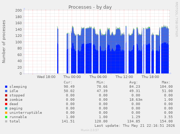Viewport: 180px width, 134px height.
Task: Click the 'Thu 12:00' time axis label
Action: coord(124,77)
